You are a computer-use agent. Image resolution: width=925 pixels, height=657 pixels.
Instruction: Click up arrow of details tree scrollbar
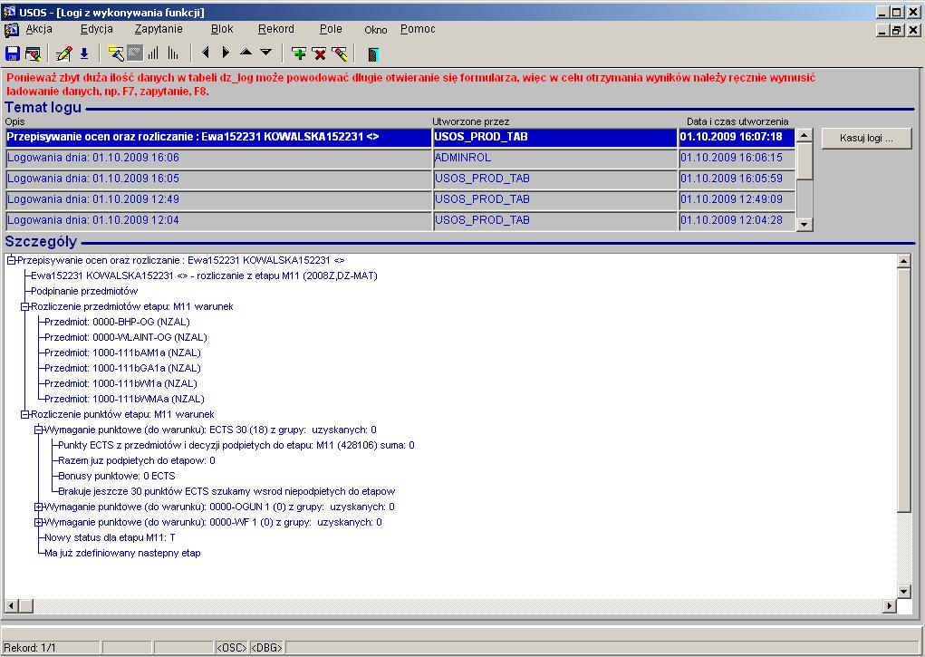coord(904,261)
